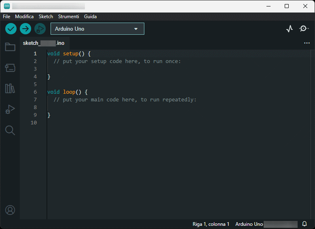This screenshot has height=229, width=315.
Task: Click the closing brace on line 9
Action: (49, 115)
